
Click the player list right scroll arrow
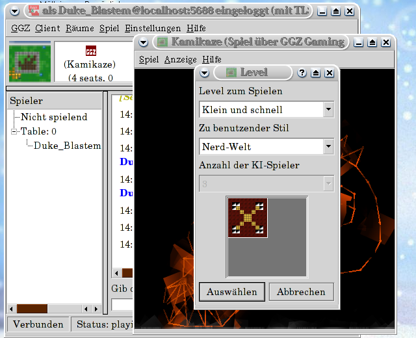[x=96, y=309]
